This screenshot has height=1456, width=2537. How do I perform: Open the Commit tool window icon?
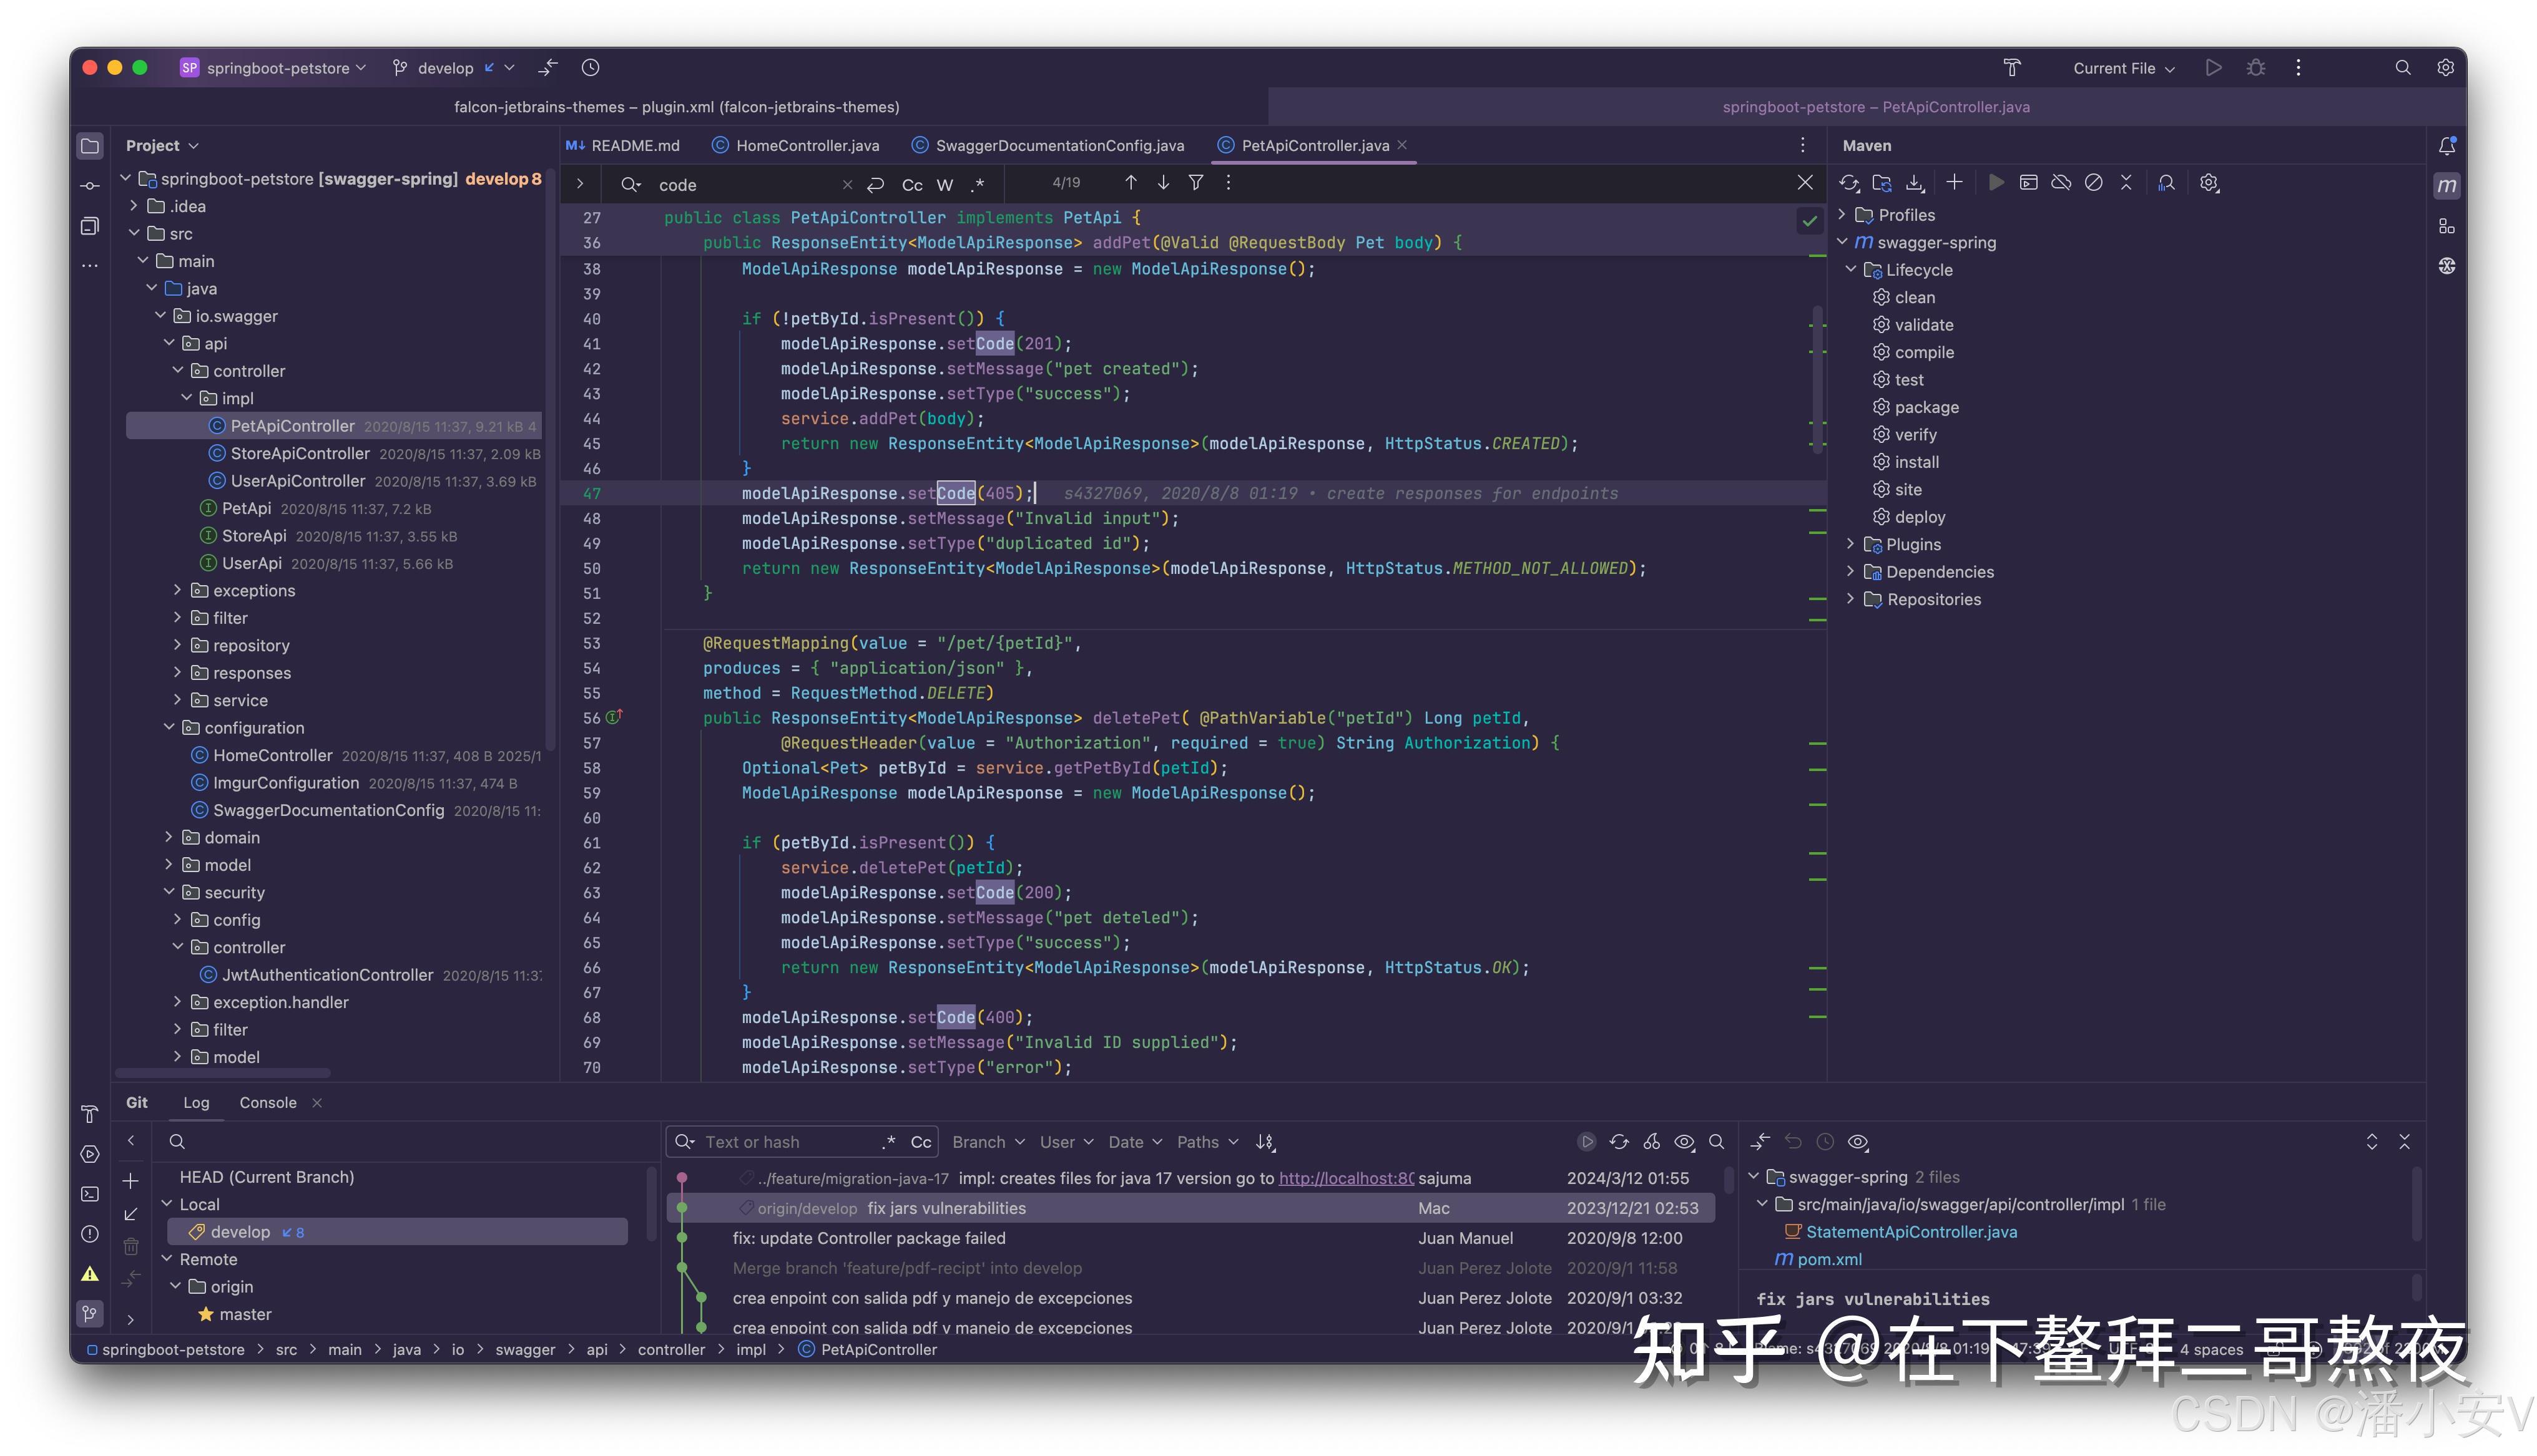pyautogui.click(x=90, y=186)
